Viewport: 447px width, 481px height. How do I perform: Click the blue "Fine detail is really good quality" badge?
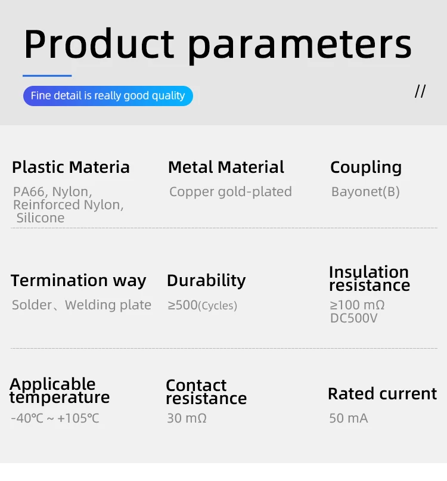pyautogui.click(x=108, y=95)
